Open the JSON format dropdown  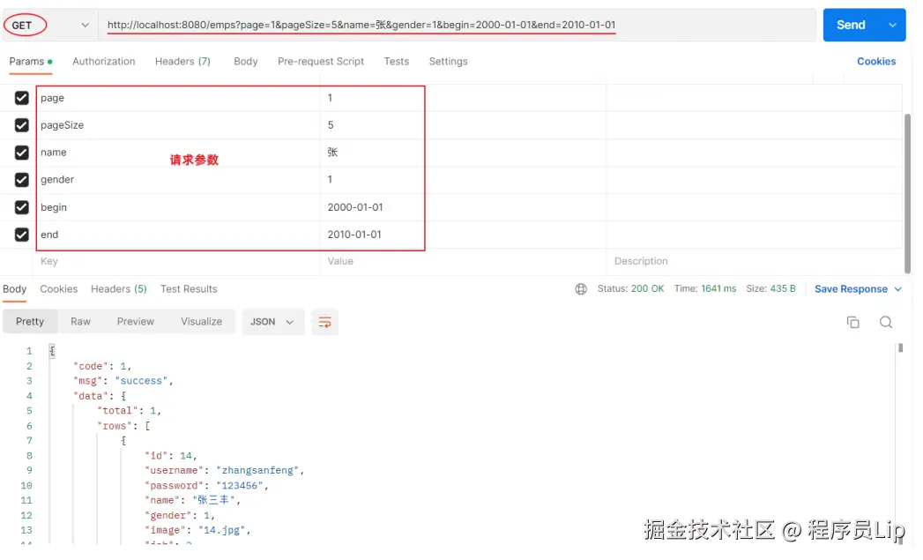272,322
